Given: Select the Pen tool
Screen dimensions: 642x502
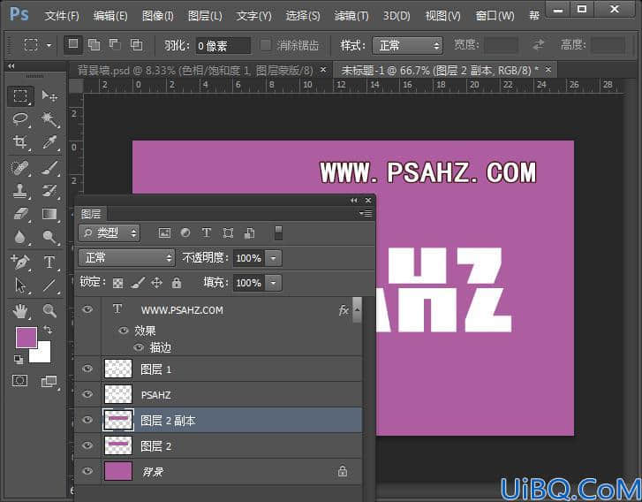Looking at the screenshot, I should [x=20, y=262].
